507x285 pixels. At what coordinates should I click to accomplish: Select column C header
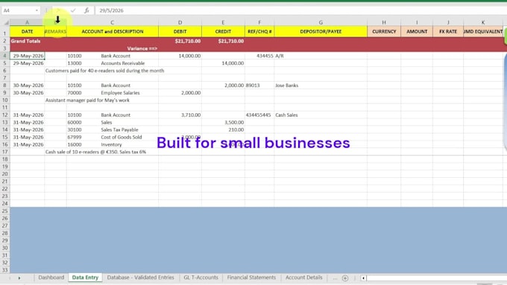pos(112,22)
